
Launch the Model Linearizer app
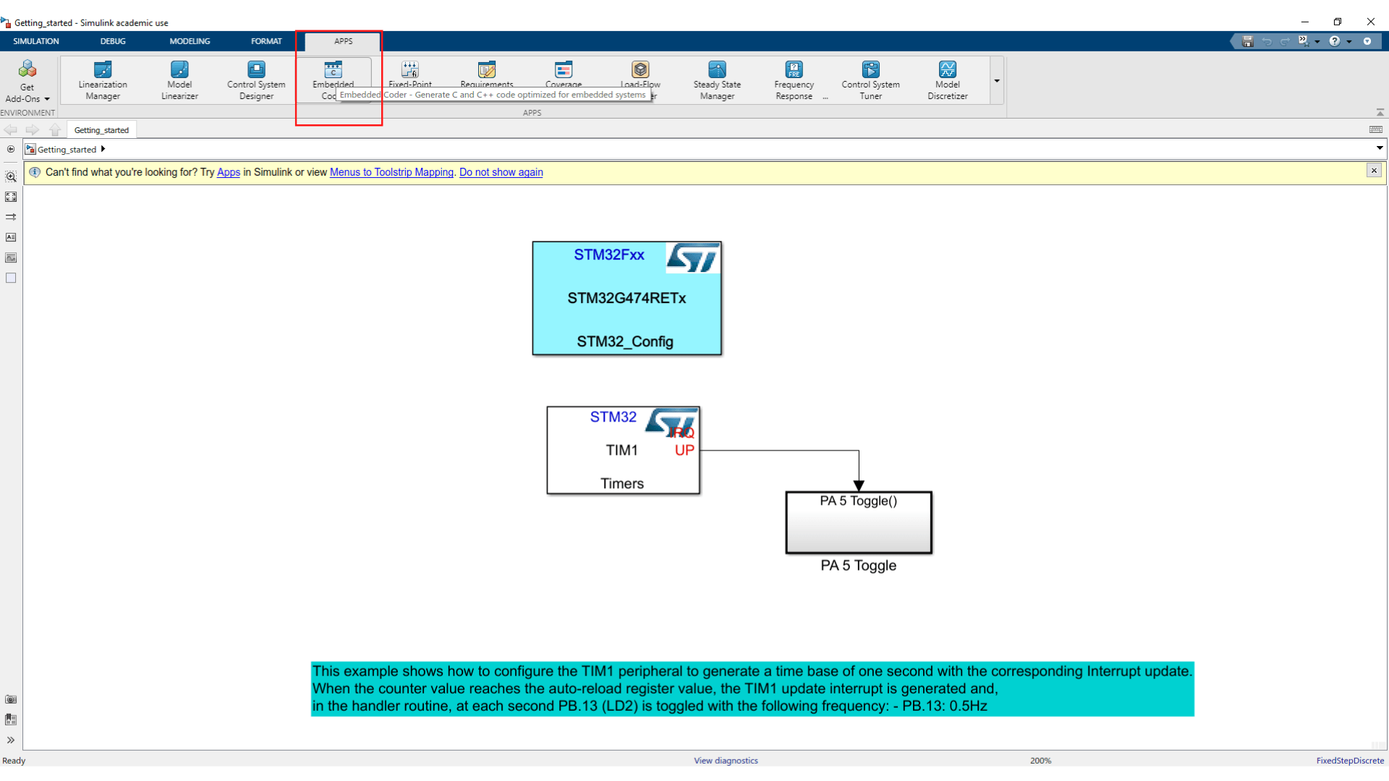[x=179, y=80]
